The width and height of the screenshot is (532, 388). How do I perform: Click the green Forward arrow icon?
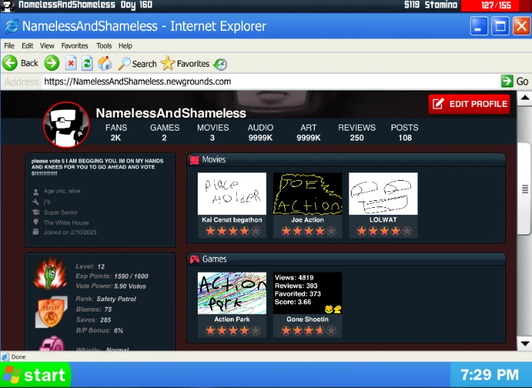[x=52, y=63]
